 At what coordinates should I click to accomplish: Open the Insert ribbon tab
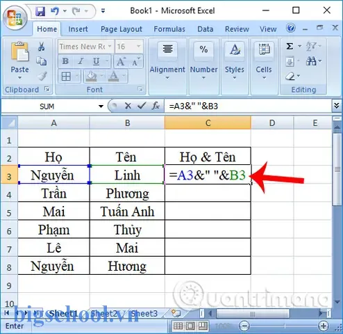(78, 29)
